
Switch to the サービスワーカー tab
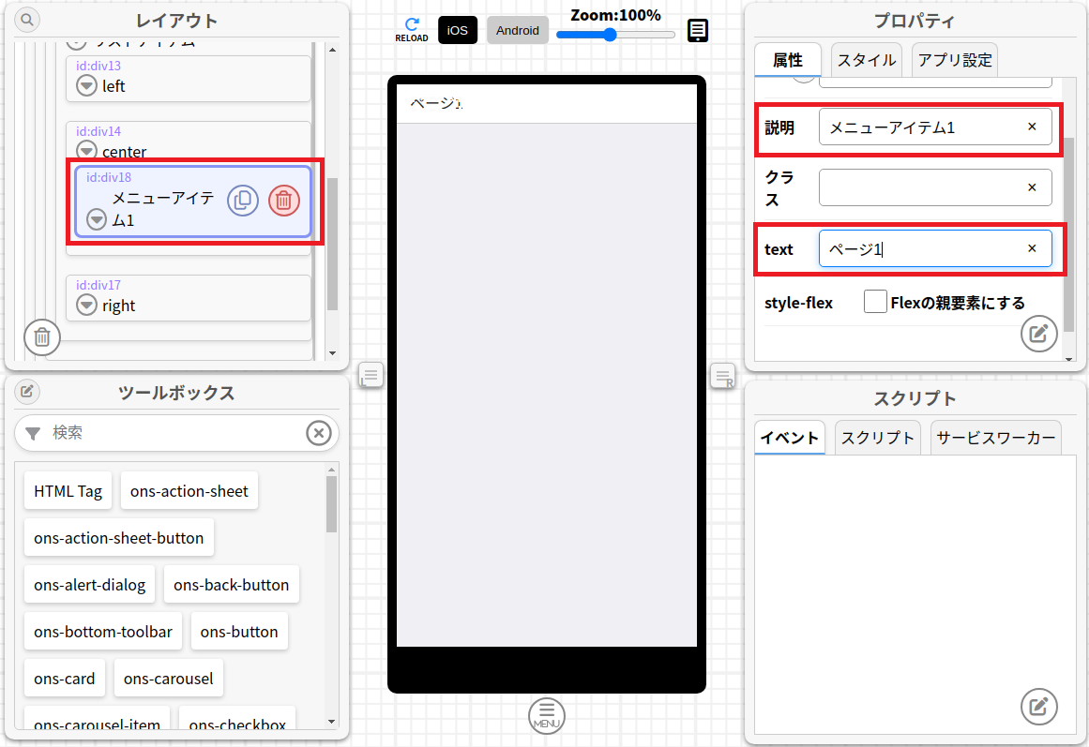click(x=995, y=438)
